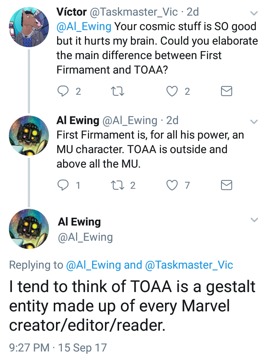267x363 pixels.
Task: Follow the @Taskmaster_Vic link in replying-to line
Action: coord(189,265)
